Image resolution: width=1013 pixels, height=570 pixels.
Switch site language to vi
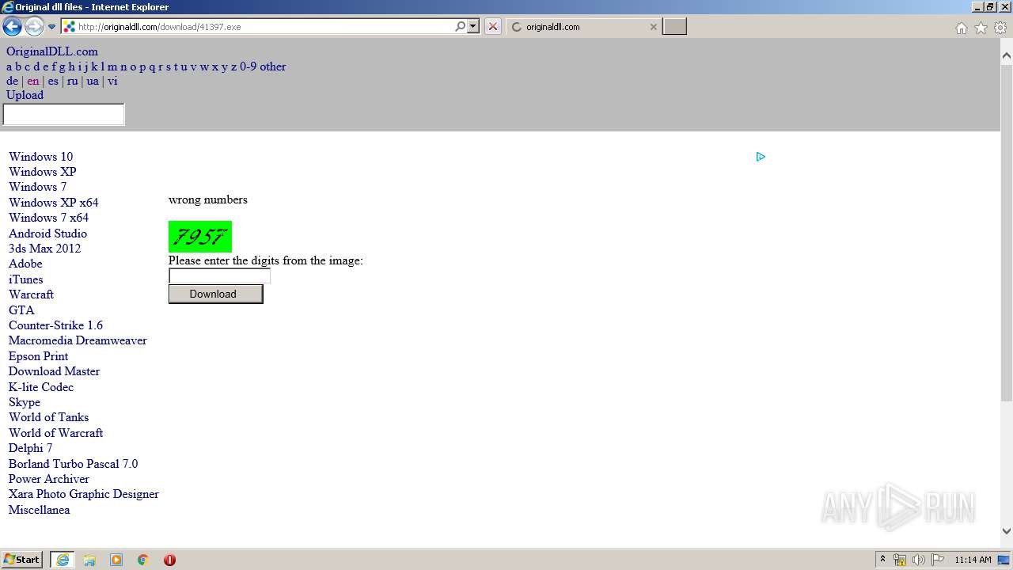tap(112, 81)
